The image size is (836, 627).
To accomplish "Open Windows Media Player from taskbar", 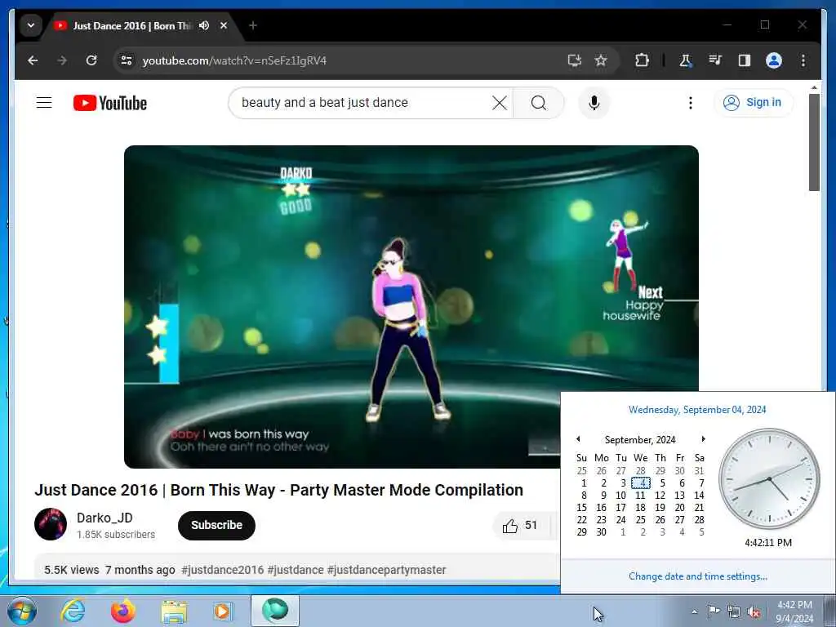I will click(x=223, y=611).
